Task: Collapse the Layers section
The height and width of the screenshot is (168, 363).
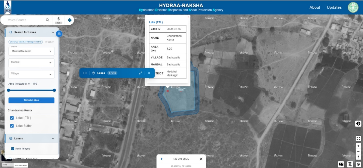Action: [x=53, y=139]
